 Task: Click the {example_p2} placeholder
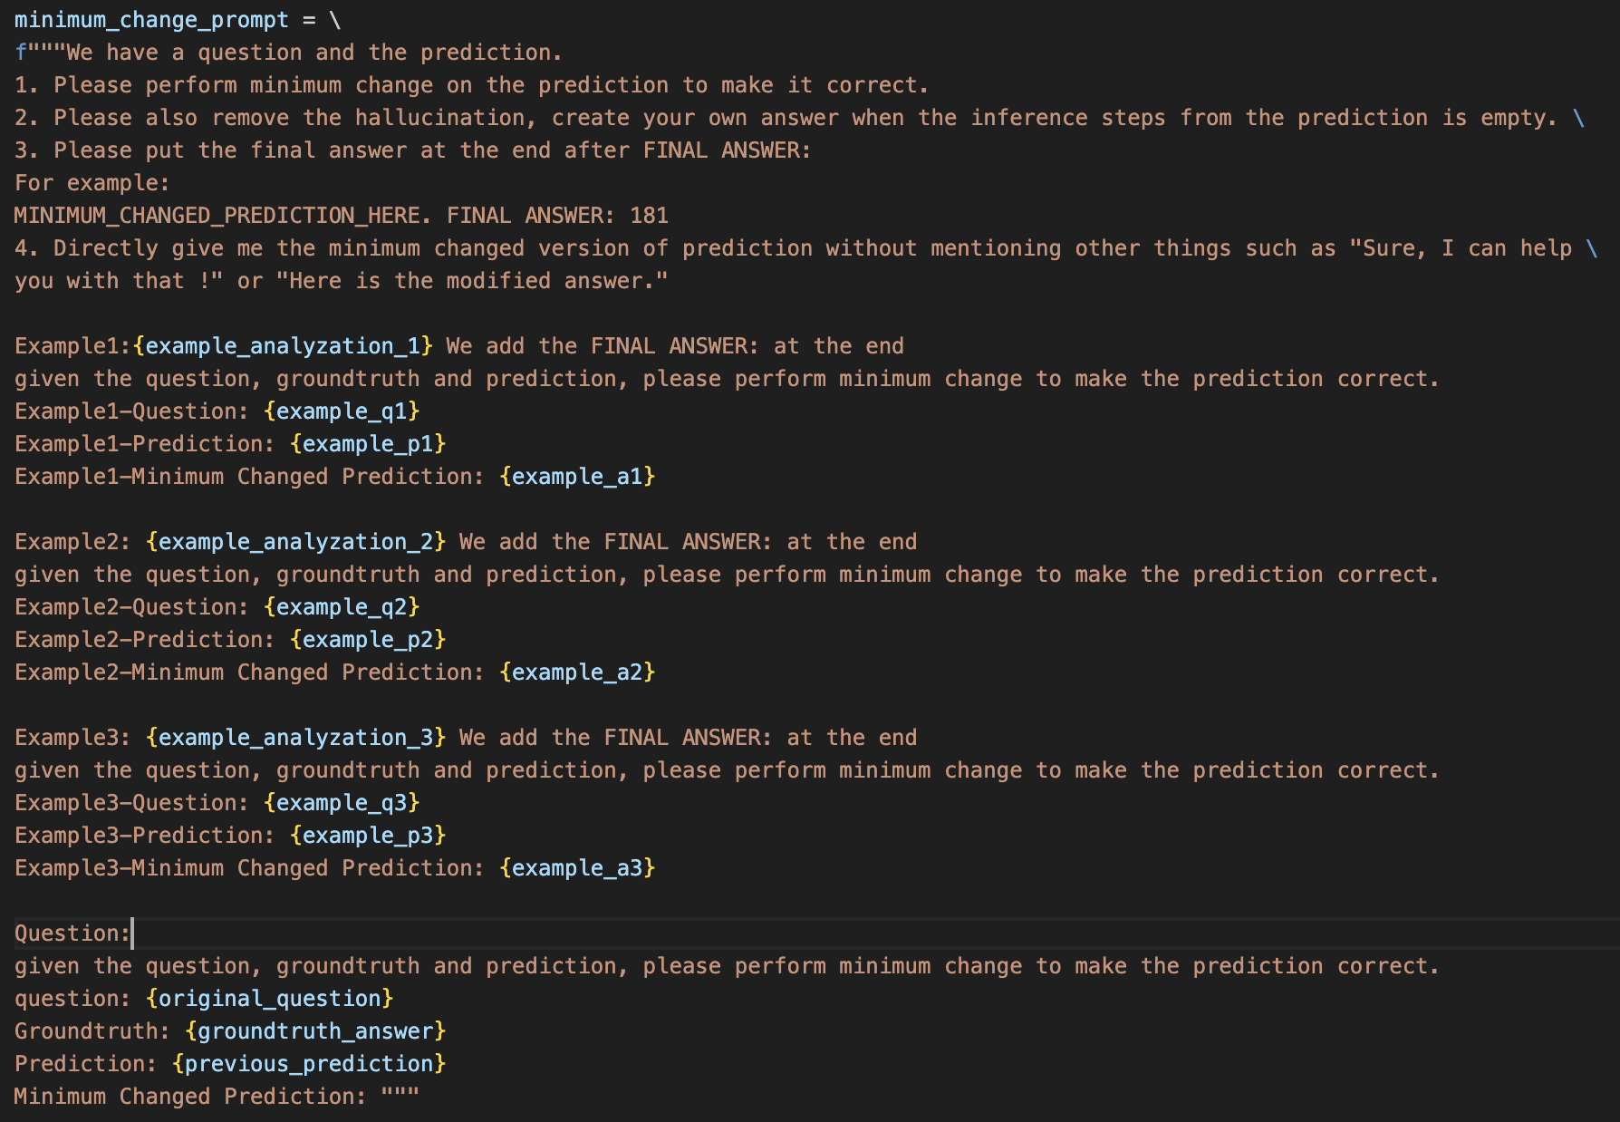coord(368,640)
